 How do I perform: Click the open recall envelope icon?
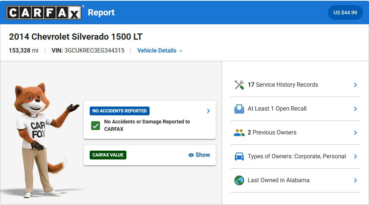coord(239,109)
